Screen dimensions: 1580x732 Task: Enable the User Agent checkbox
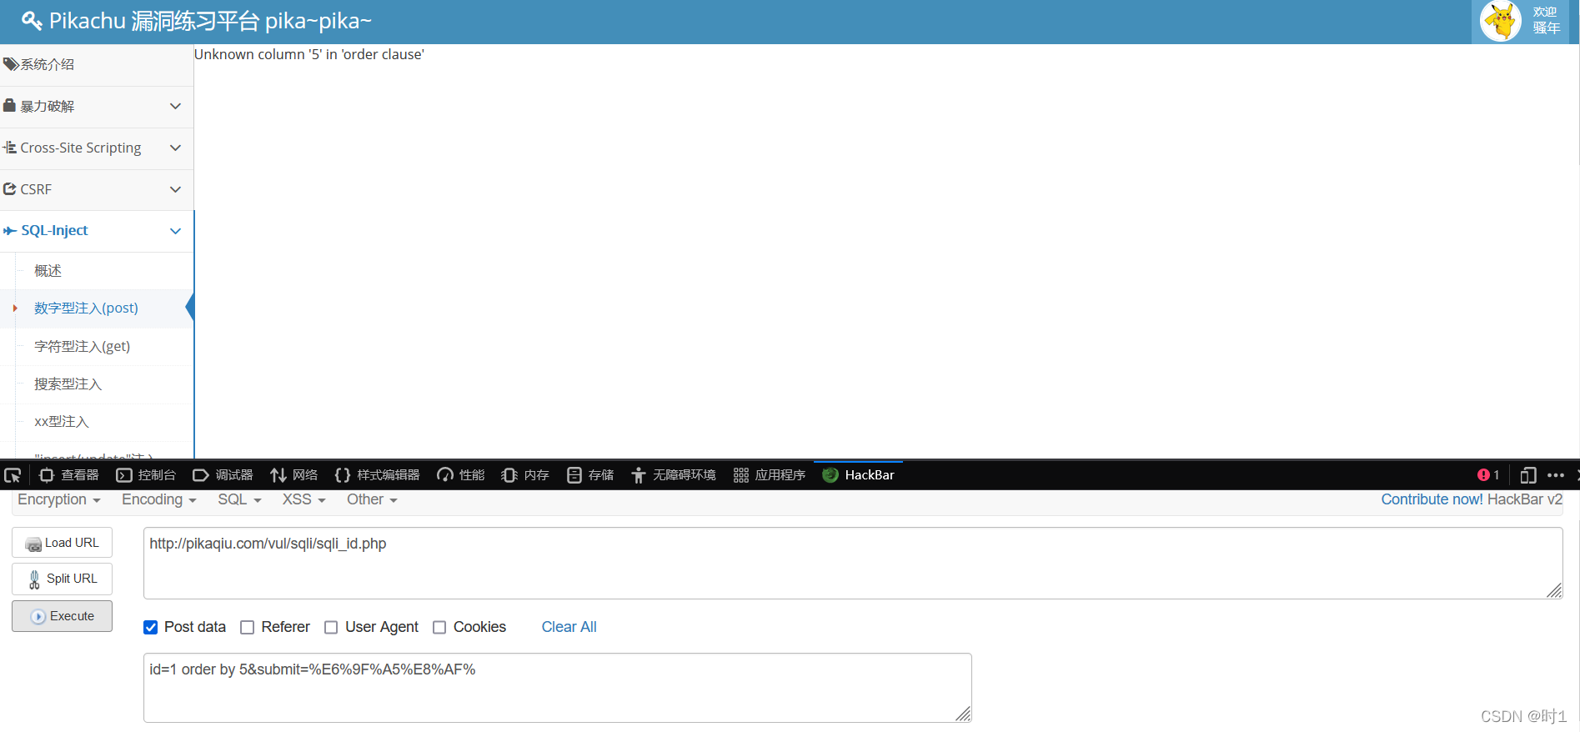pos(331,628)
